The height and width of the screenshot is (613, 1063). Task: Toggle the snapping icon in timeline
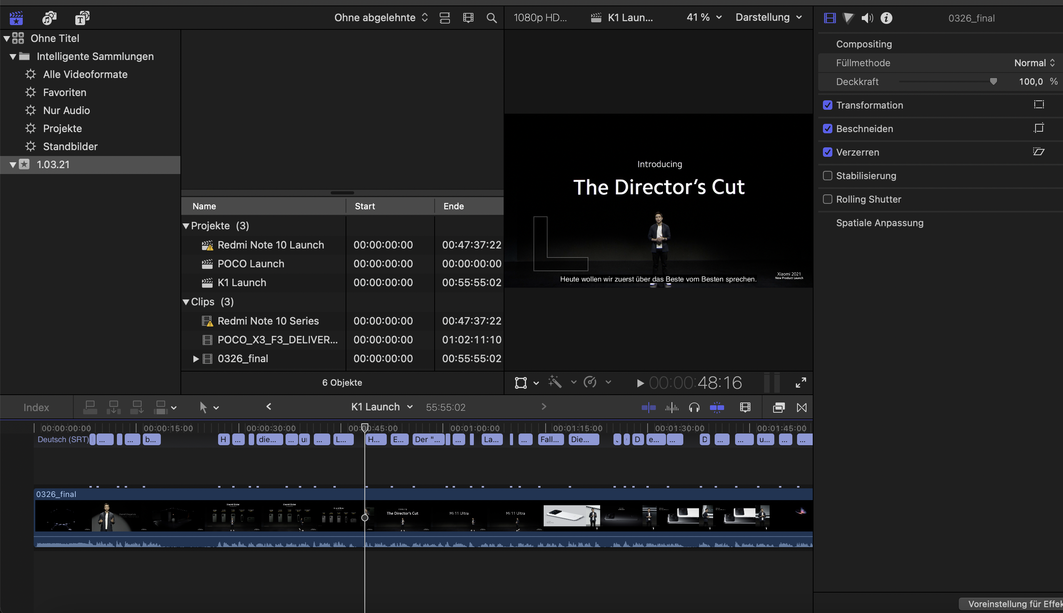pyautogui.click(x=717, y=407)
